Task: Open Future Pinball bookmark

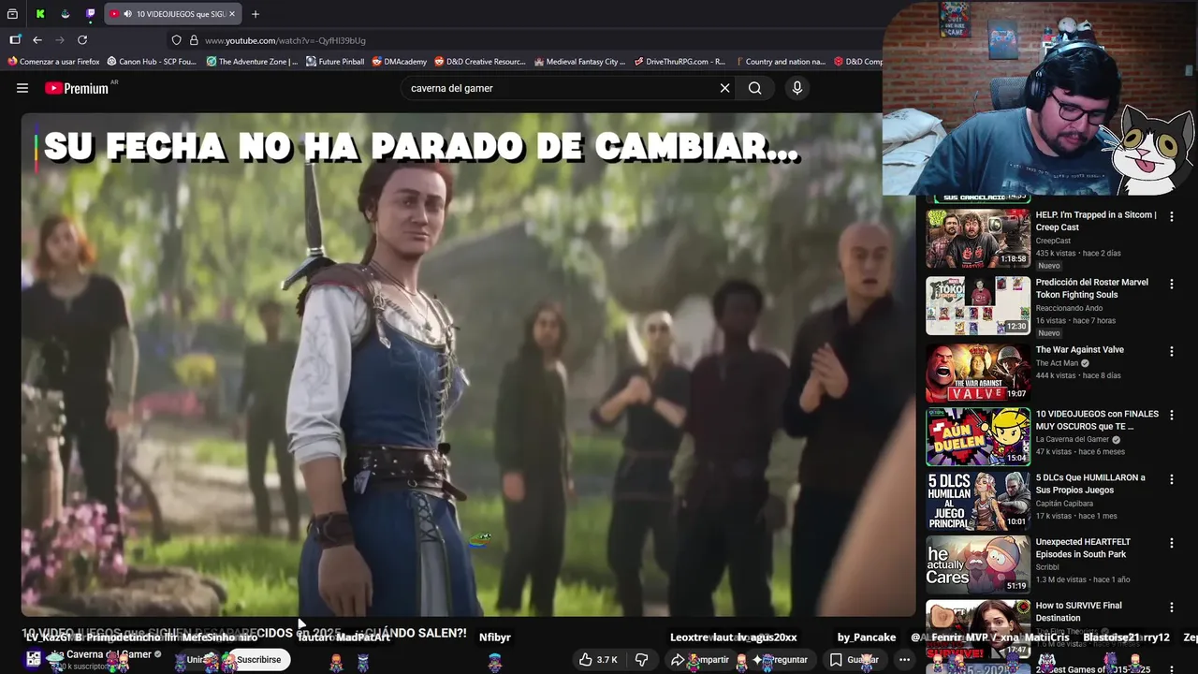Action: pos(335,62)
